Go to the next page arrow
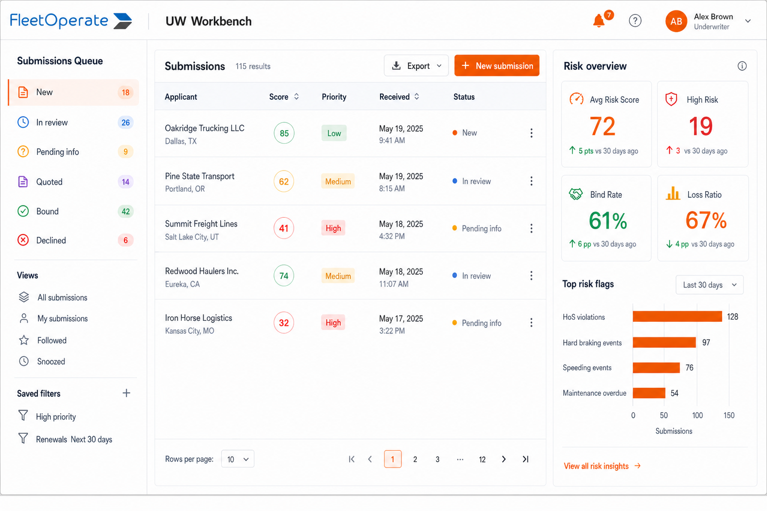The width and height of the screenshot is (767, 511). [x=504, y=459]
